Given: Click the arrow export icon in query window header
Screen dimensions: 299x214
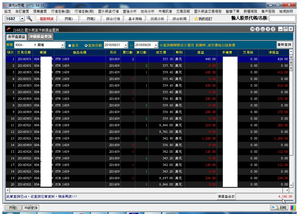Looking at the screenshot, I should tap(252, 29).
